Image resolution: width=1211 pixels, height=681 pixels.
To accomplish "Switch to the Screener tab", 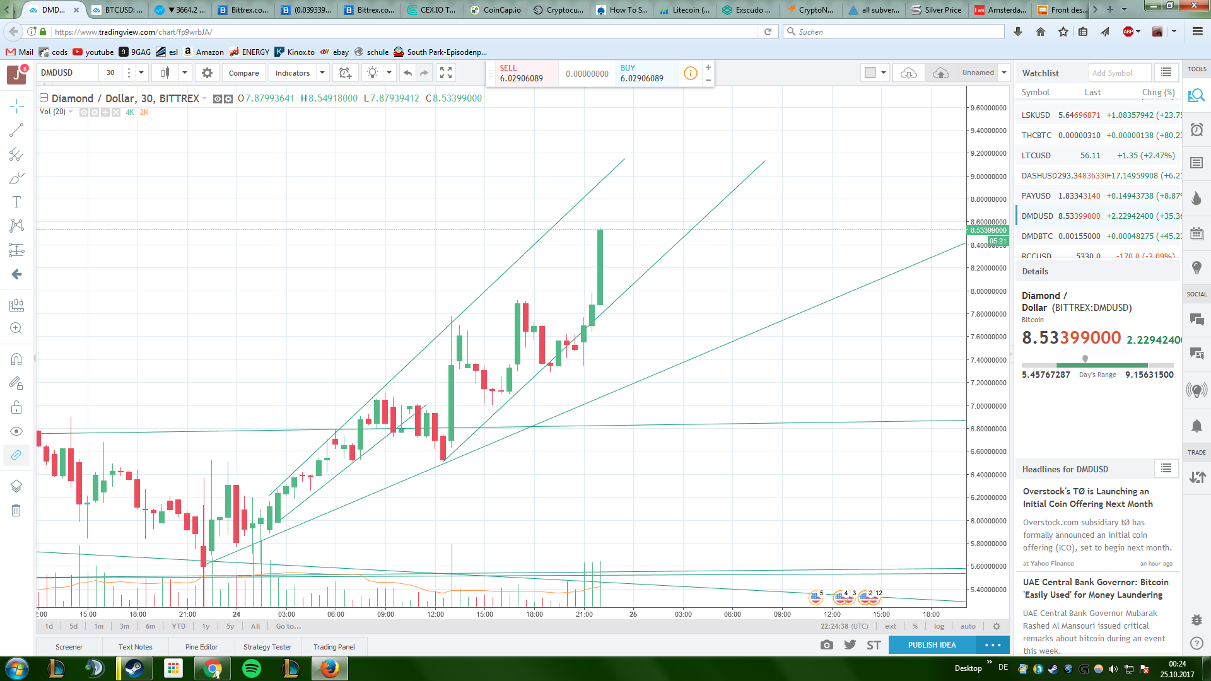I will 69,647.
